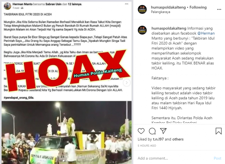The width and height of the screenshot is (225, 164).
Task: Click the Post comment button
Action: coord(218,158)
